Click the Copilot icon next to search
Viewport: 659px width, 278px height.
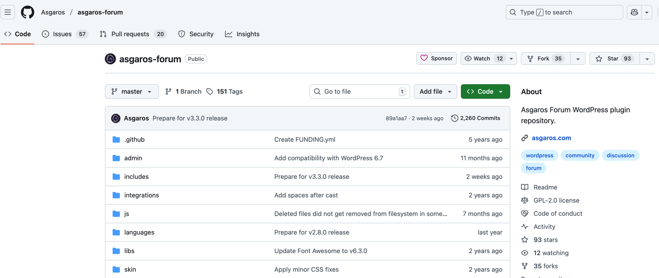(x=634, y=12)
